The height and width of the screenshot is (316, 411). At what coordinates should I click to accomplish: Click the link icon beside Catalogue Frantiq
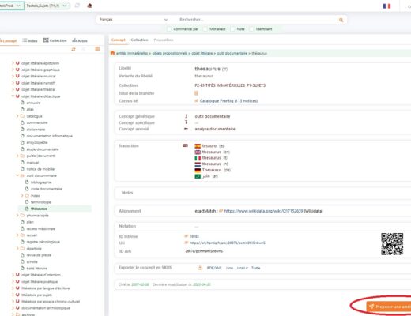(x=197, y=100)
